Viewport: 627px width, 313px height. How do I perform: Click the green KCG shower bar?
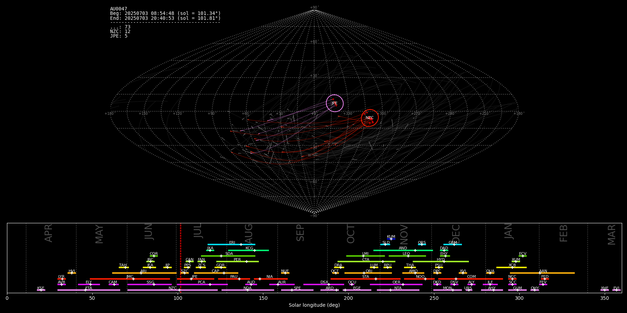click(248, 250)
